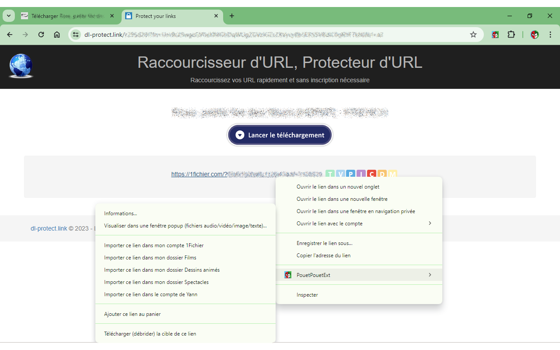Click the PouetPouetExt extension toolbar icon
Viewport: 560px width, 350px height.
[495, 35]
